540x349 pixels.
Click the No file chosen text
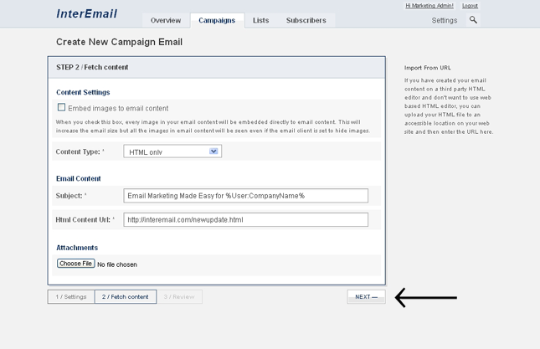pyautogui.click(x=117, y=264)
